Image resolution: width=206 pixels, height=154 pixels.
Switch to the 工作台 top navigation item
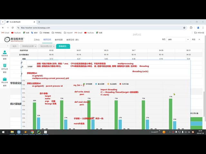[x=36, y=40]
